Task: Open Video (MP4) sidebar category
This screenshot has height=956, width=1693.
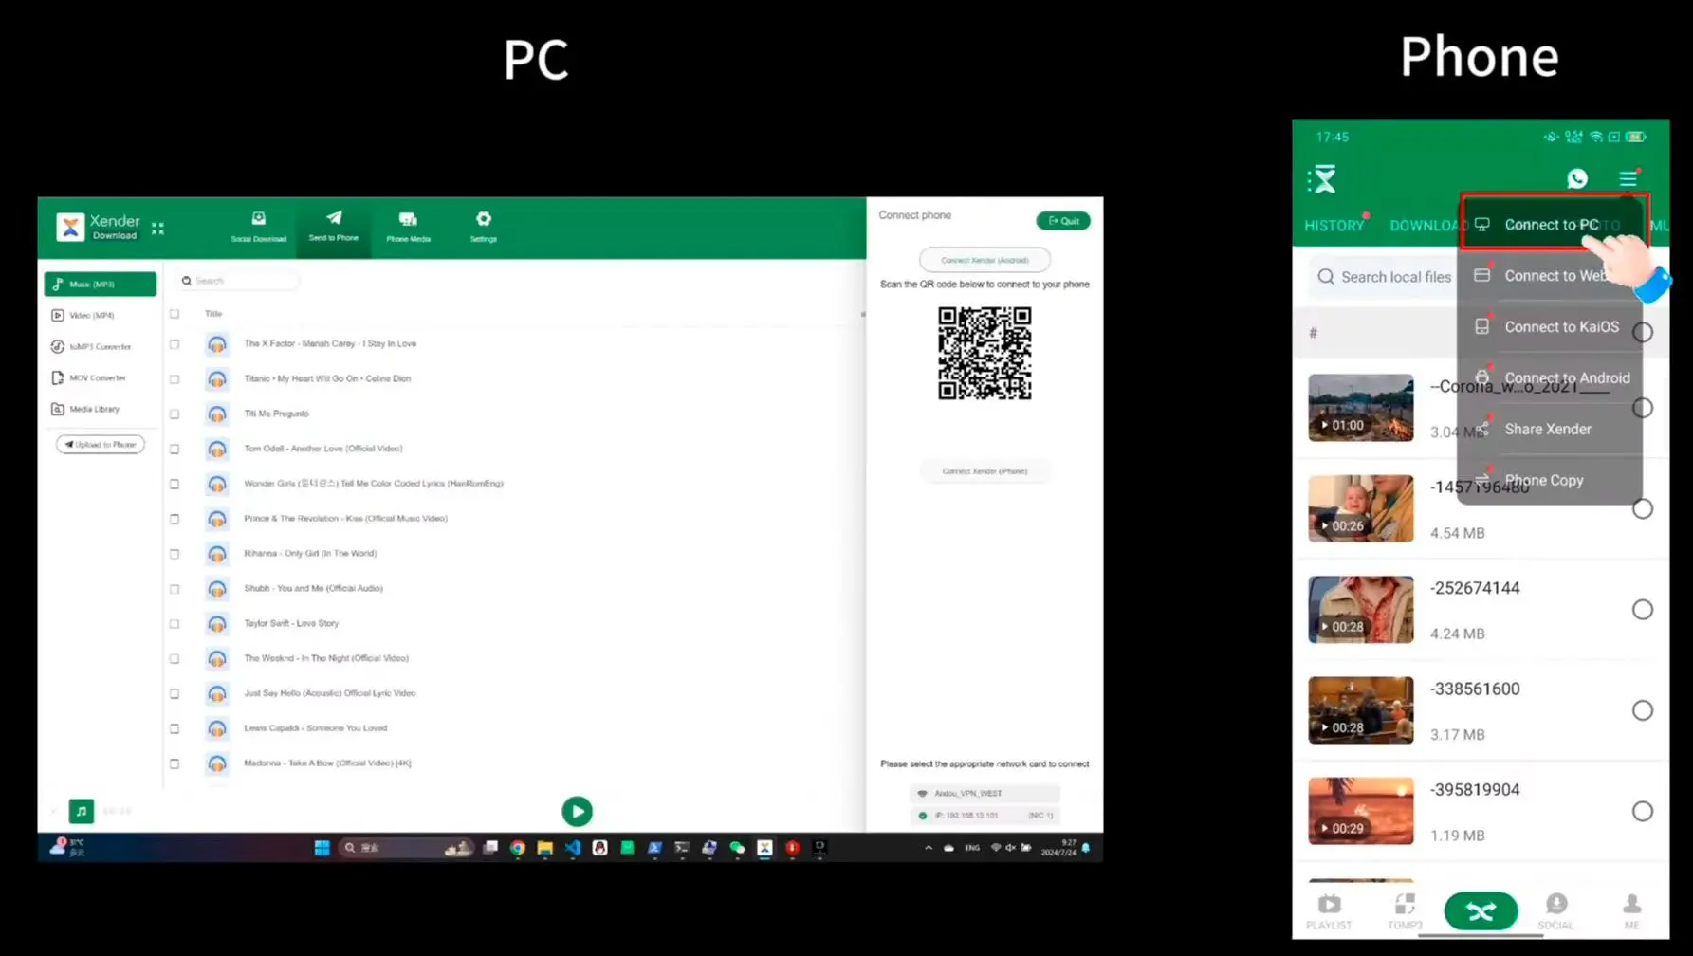Action: 83,315
